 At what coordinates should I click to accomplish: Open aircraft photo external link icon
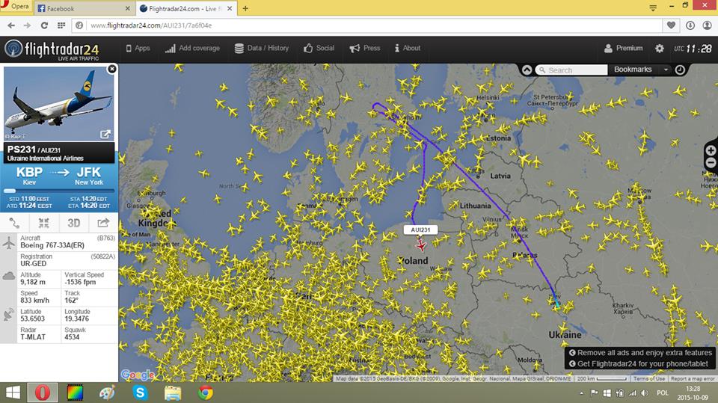[105, 134]
